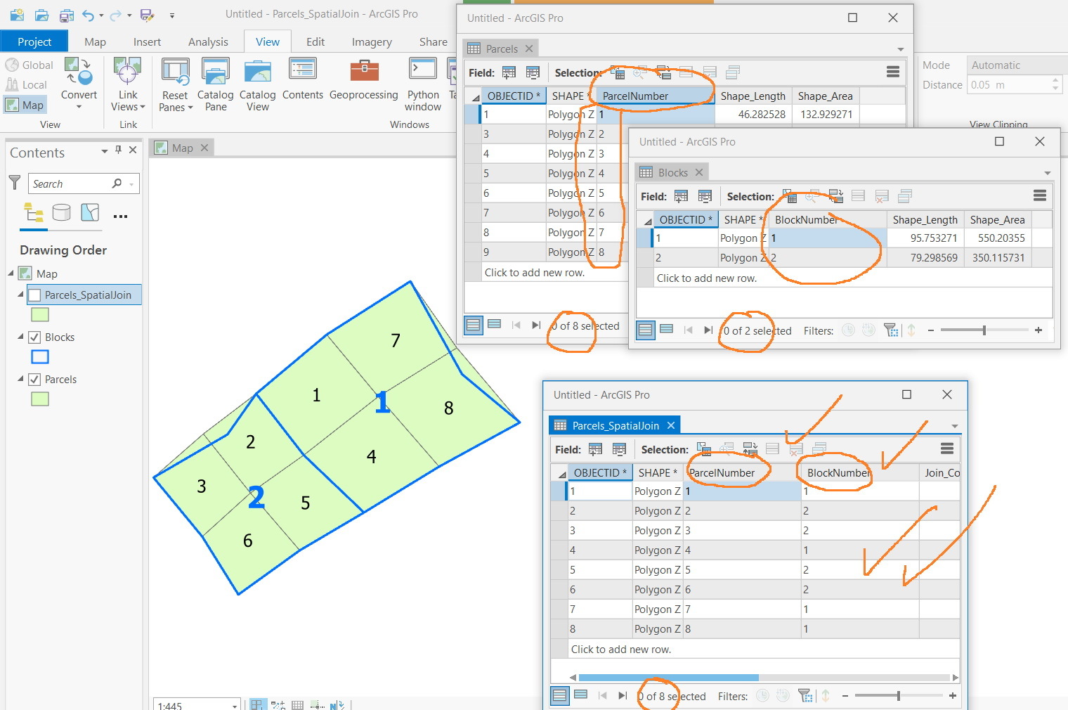Open the Edit ribbon tab
The height and width of the screenshot is (710, 1068).
[315, 41]
